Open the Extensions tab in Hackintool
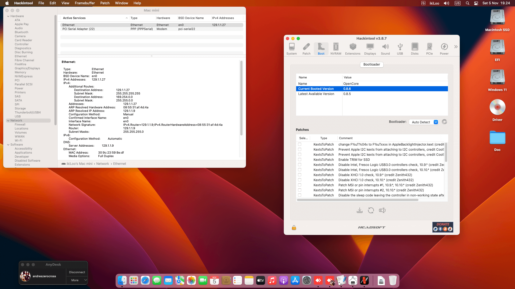 pyautogui.click(x=353, y=49)
